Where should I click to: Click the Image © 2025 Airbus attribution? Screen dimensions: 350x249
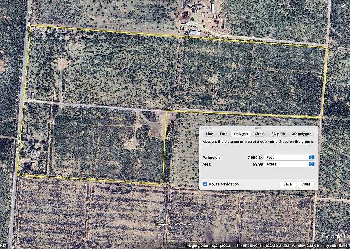point(174,224)
